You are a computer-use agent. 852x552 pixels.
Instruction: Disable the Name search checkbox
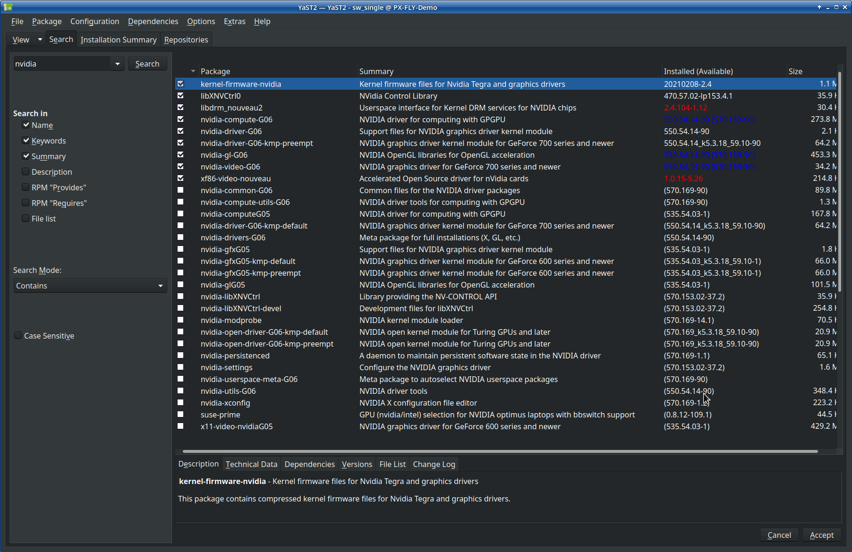26,125
